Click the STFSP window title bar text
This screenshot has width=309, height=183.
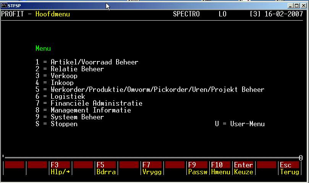[x=14, y=6]
